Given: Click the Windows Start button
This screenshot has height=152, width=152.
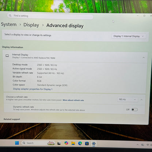Looking at the screenshot, I should (17, 143).
